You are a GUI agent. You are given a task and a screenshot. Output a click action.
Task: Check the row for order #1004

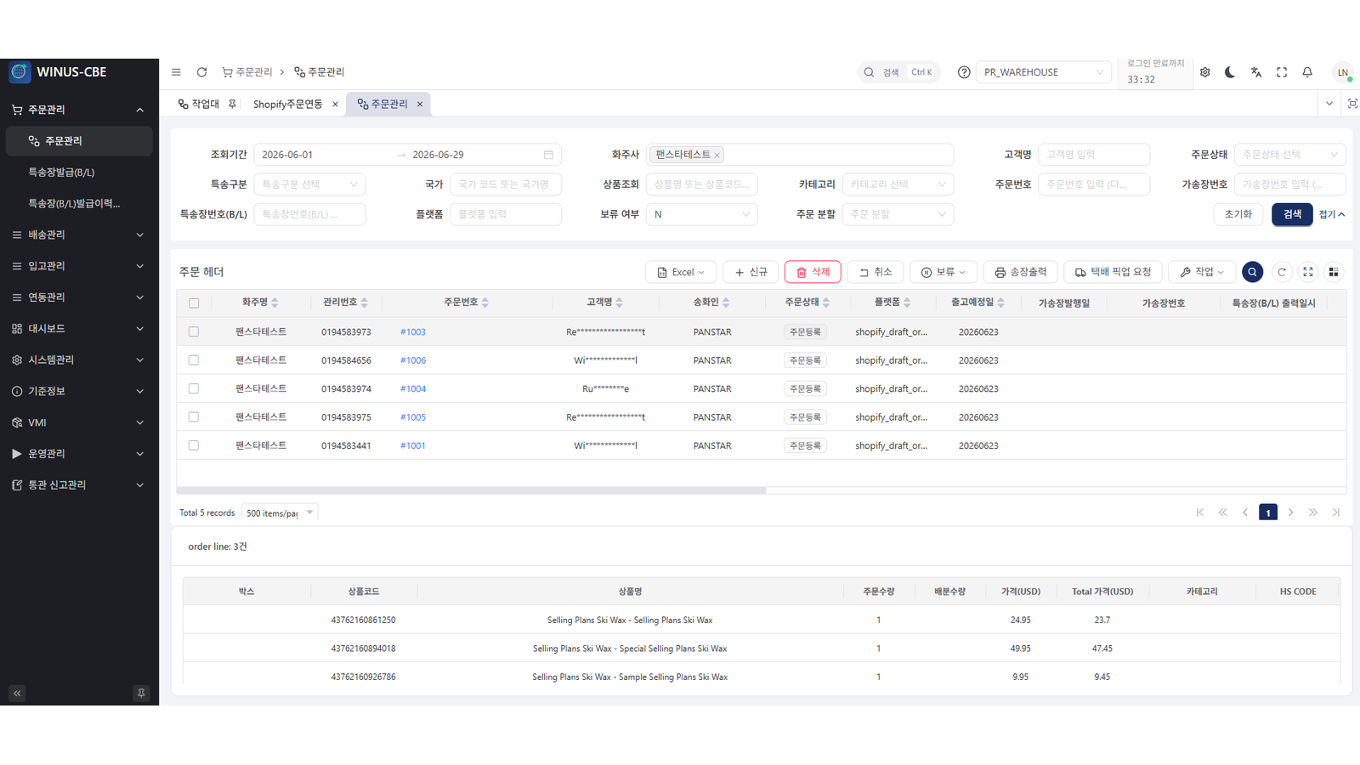pyautogui.click(x=194, y=388)
